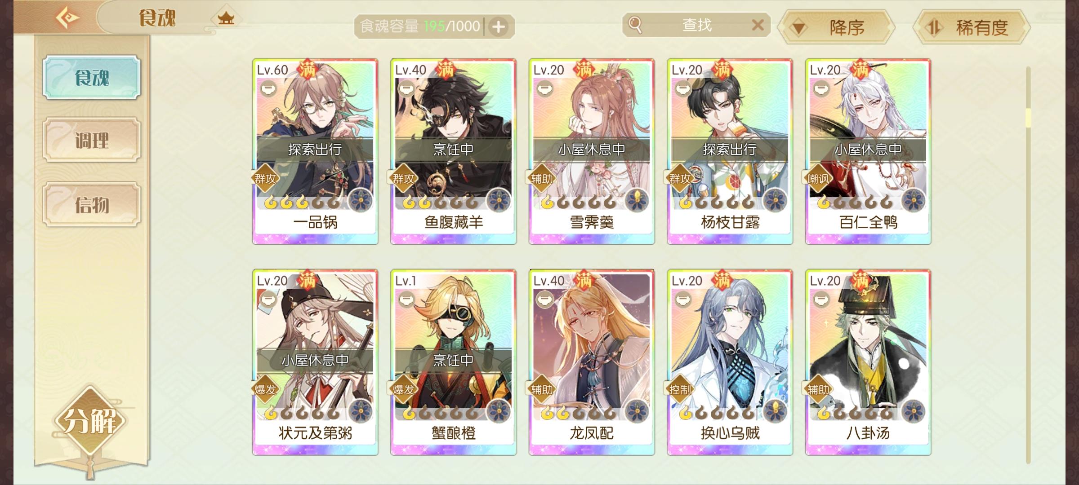Click the 控制 badge on 换心乌贼
The image size is (1079, 485).
tap(679, 389)
